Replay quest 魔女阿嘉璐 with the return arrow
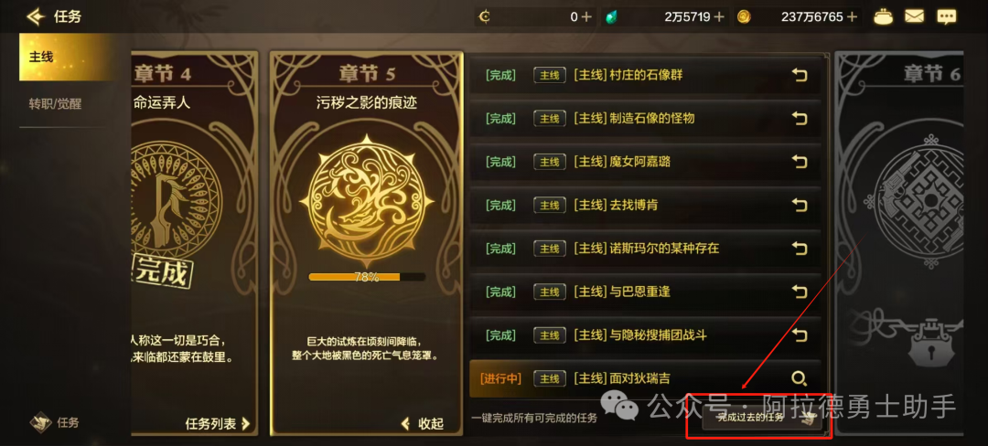This screenshot has width=988, height=446. tap(799, 163)
